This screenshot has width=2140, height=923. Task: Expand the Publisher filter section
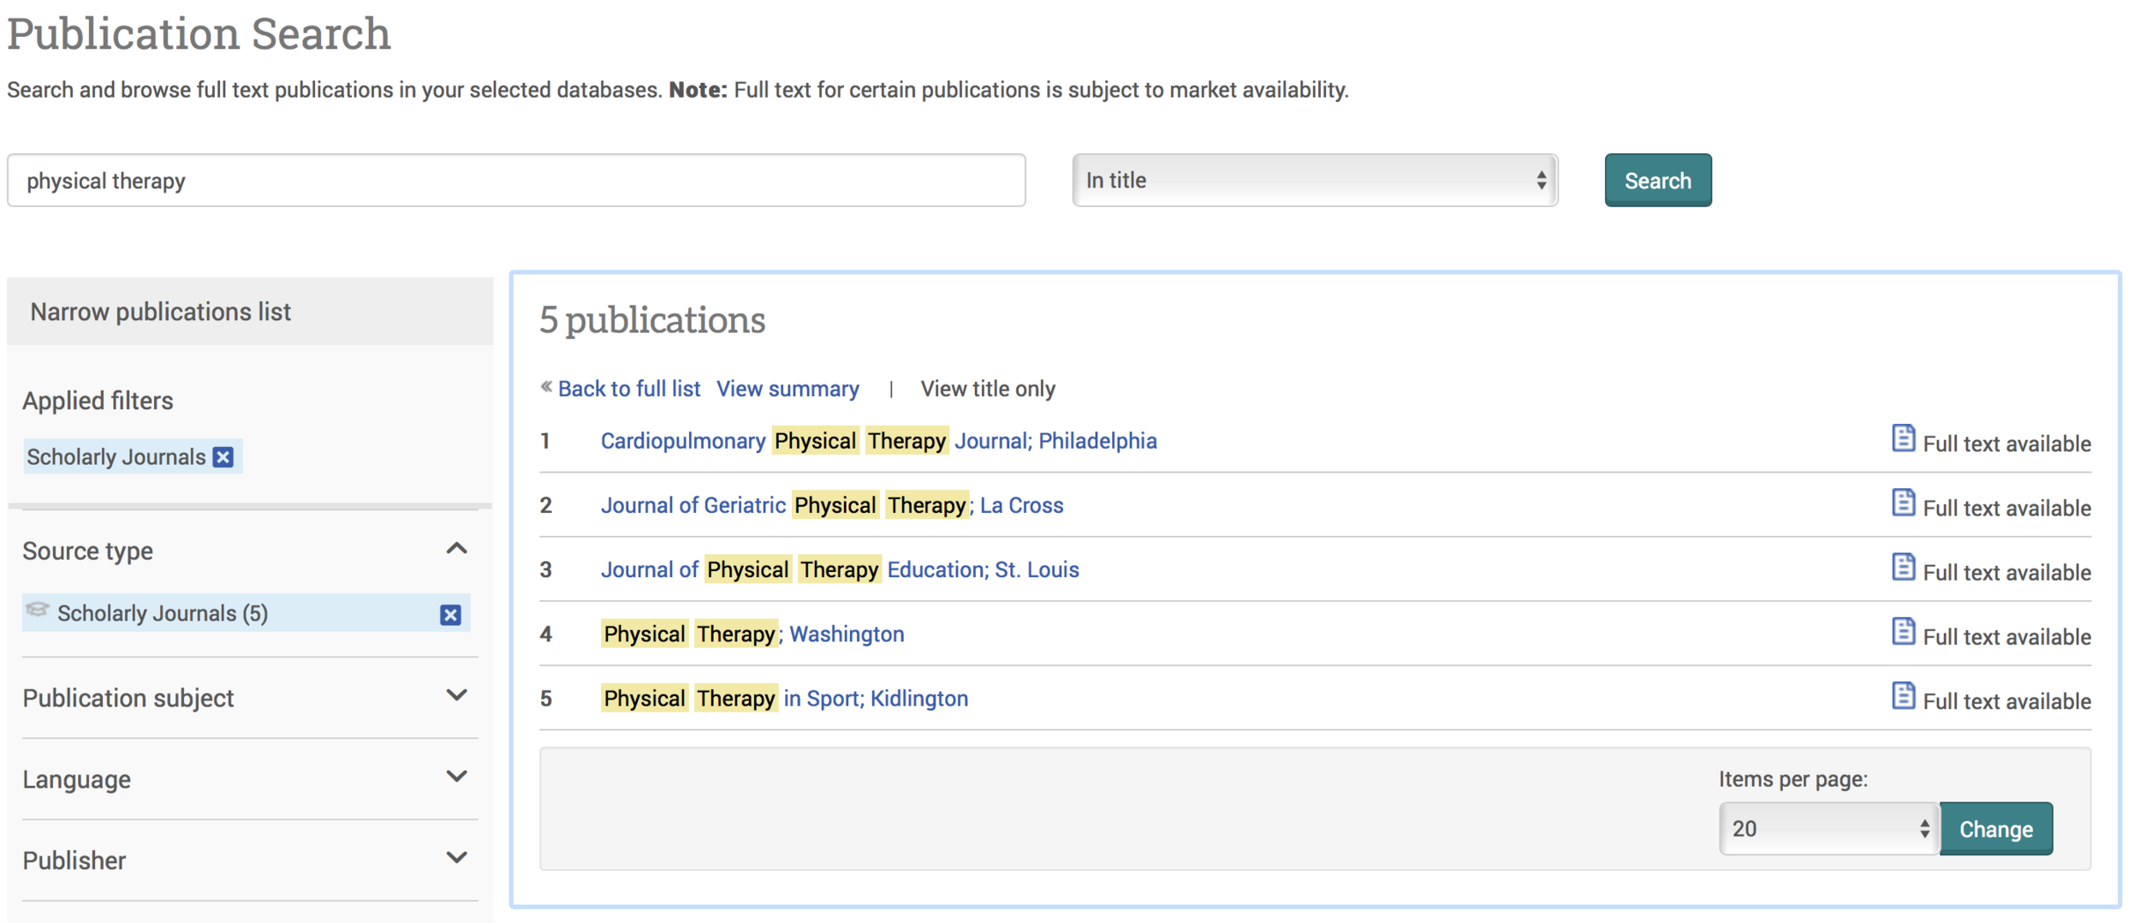coord(457,857)
